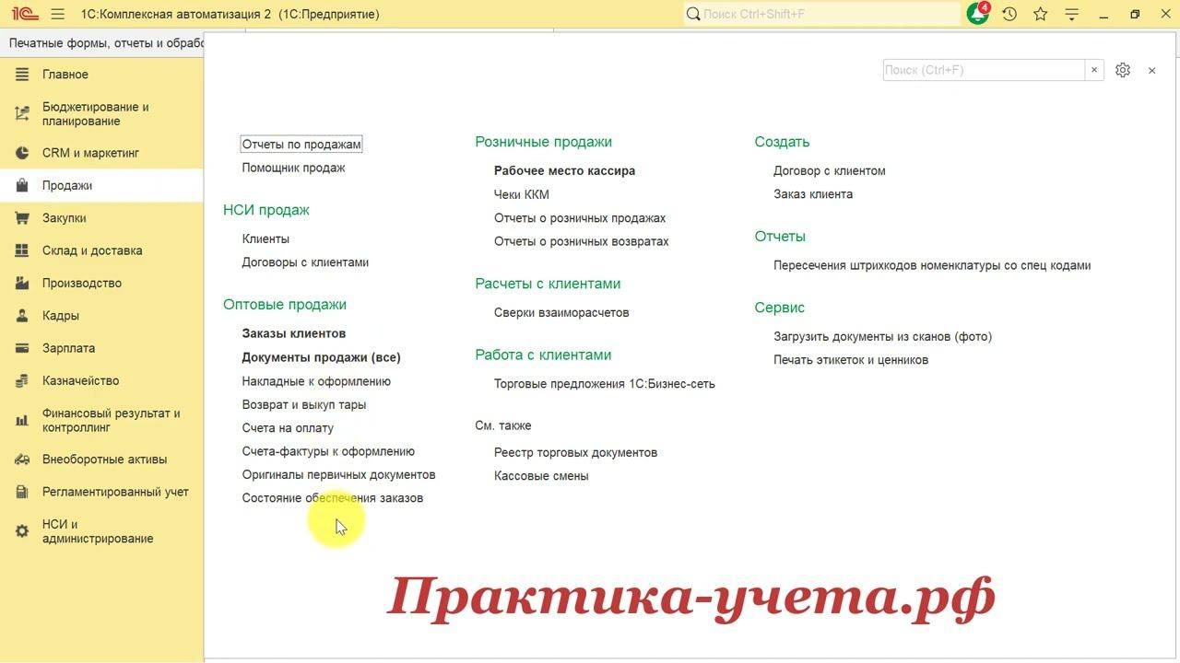Open Пересечения штрихкодов номенклатуры report

pos(932,265)
